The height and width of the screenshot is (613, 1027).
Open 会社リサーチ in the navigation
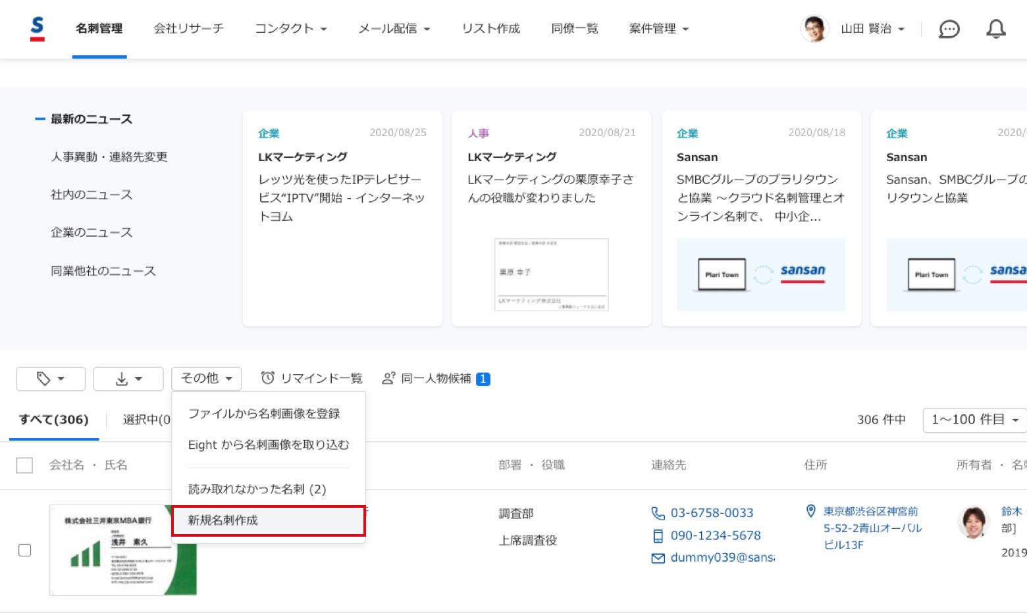point(189,28)
